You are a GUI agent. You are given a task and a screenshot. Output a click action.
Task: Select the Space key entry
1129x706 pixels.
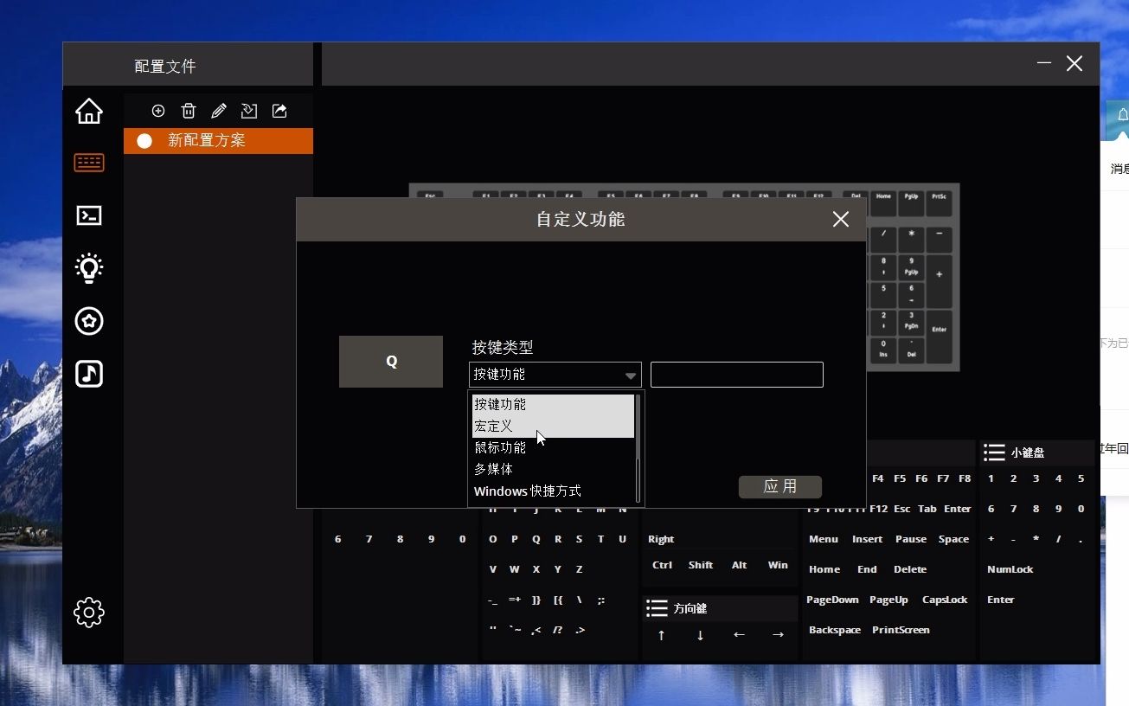954,539
